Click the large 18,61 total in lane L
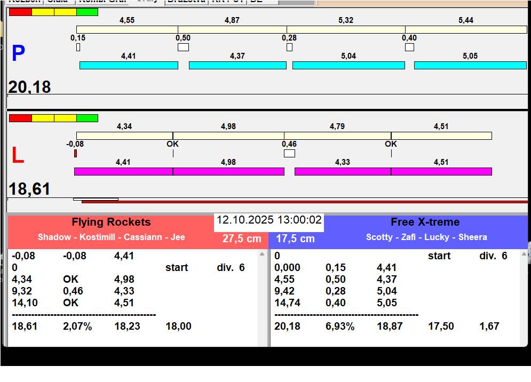The image size is (531, 382). tap(29, 189)
